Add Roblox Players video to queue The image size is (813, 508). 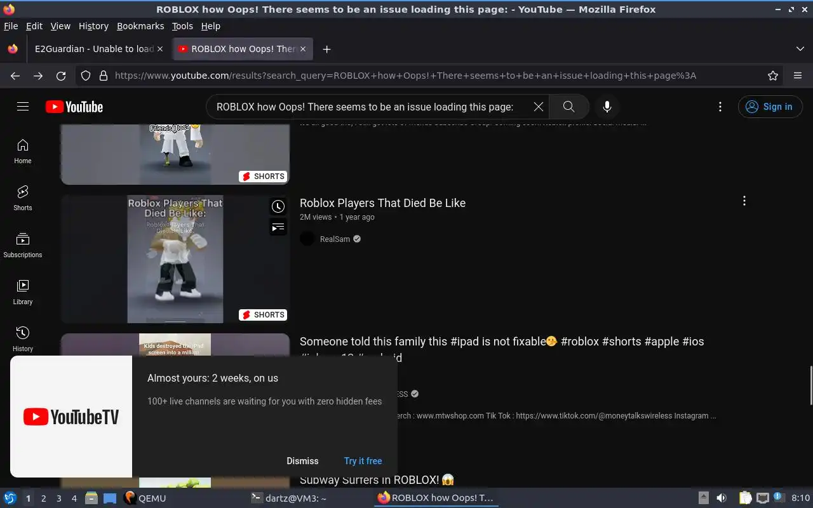(x=278, y=227)
